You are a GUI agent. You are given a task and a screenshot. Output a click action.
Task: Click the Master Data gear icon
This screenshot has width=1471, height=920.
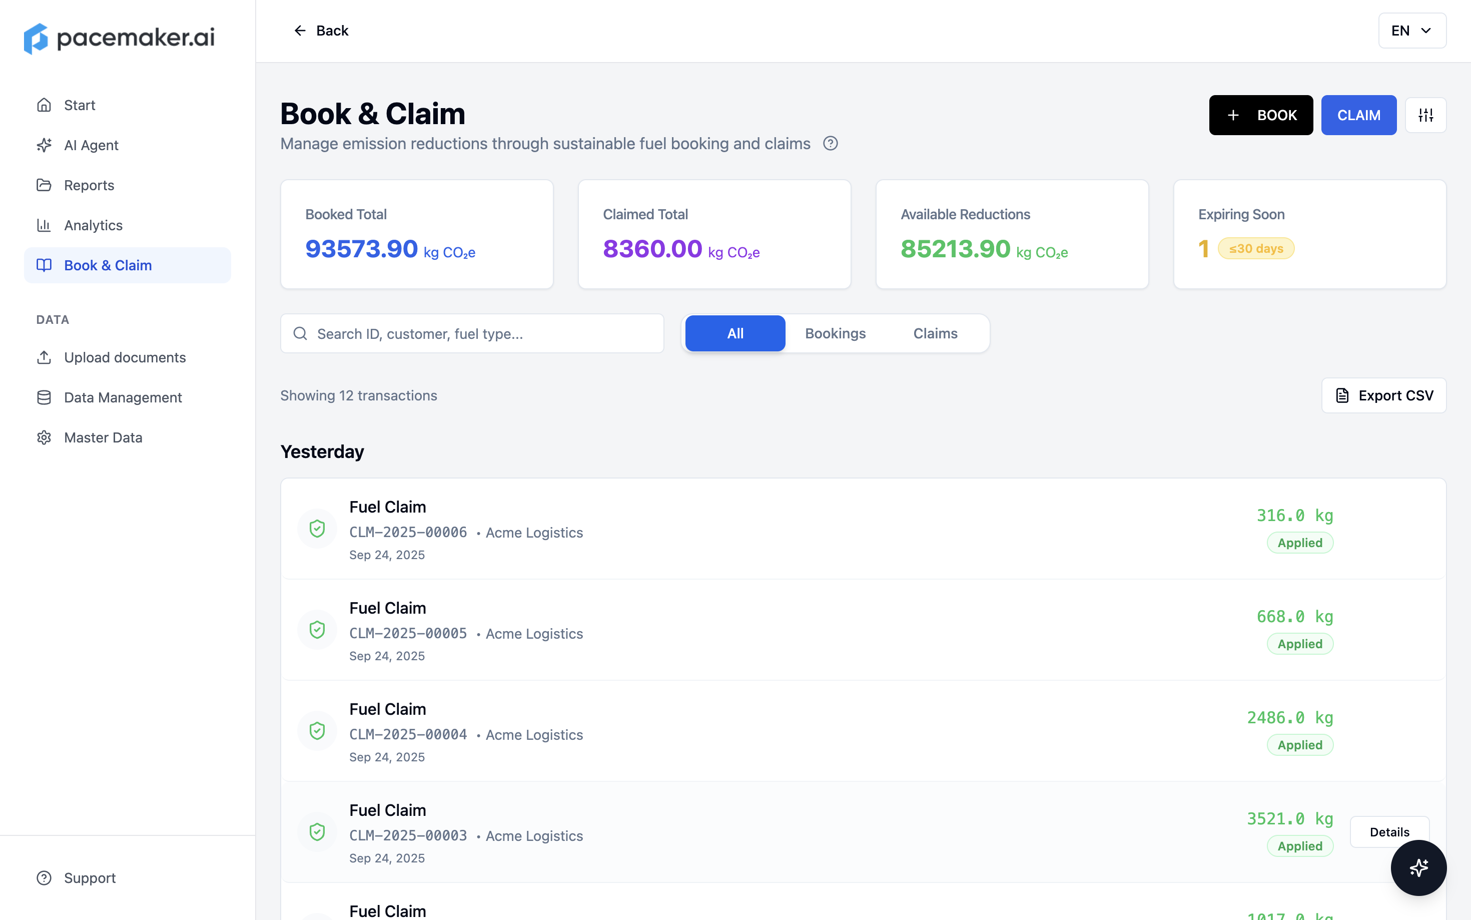click(44, 437)
